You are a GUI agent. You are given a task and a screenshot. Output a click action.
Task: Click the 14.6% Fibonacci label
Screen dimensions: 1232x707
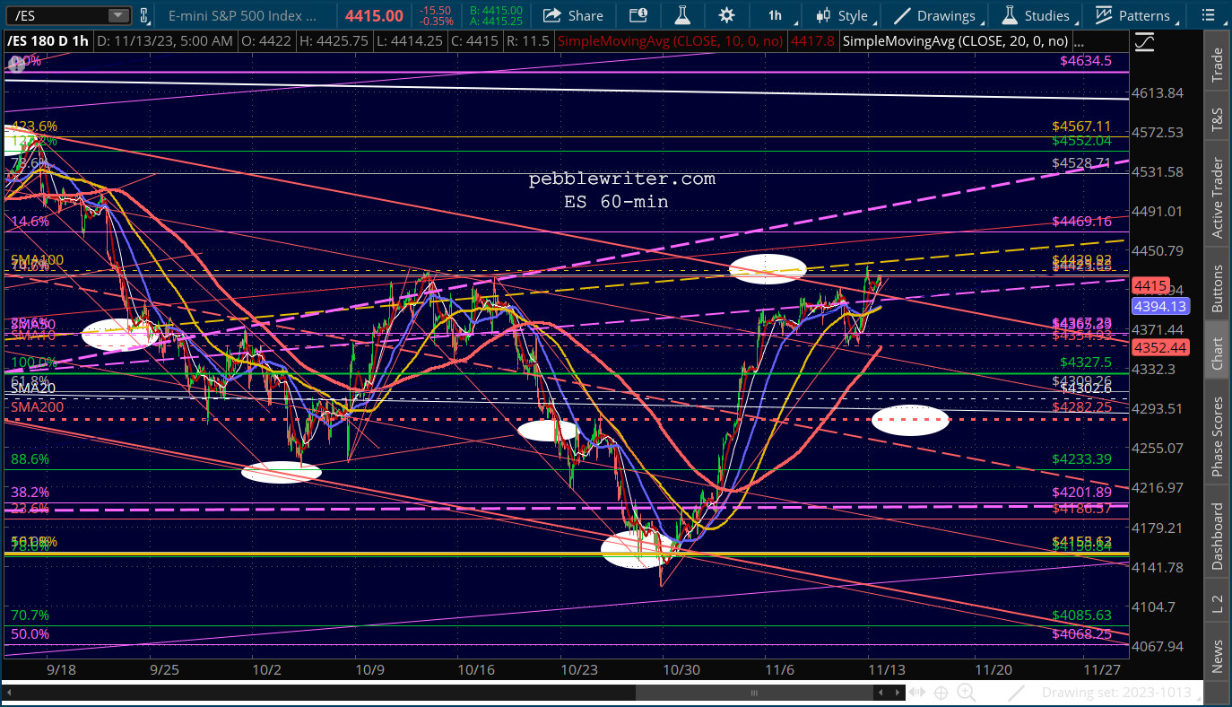pos(30,221)
